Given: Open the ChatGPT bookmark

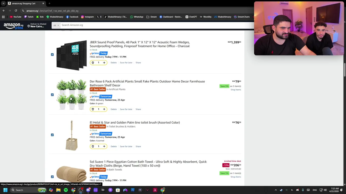Looking at the screenshot, I should pyautogui.click(x=191, y=17).
